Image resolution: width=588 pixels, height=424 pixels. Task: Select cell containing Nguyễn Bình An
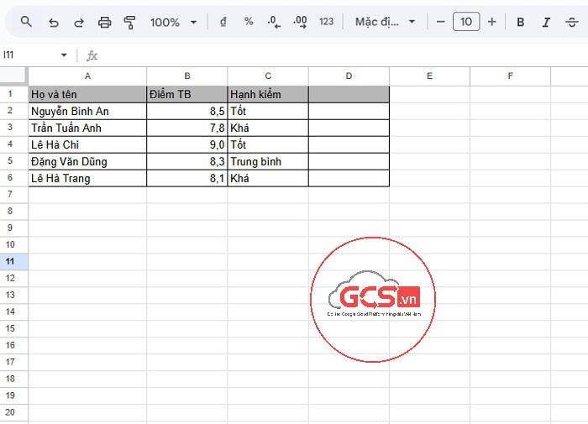tap(87, 111)
